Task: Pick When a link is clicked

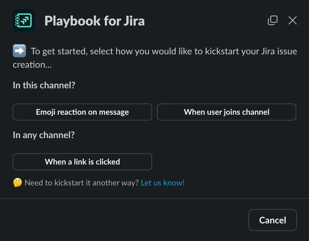Action: [x=82, y=162]
